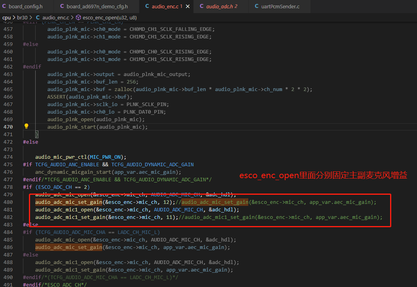Click the audio_mic_pwr_ctl call on line 474
The image size is (417, 287).
pos(61,157)
